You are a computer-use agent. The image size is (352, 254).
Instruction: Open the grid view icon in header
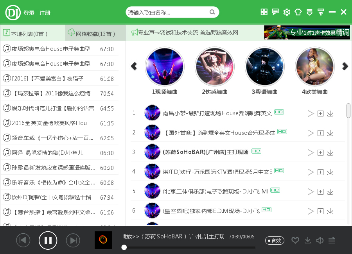coord(264,12)
